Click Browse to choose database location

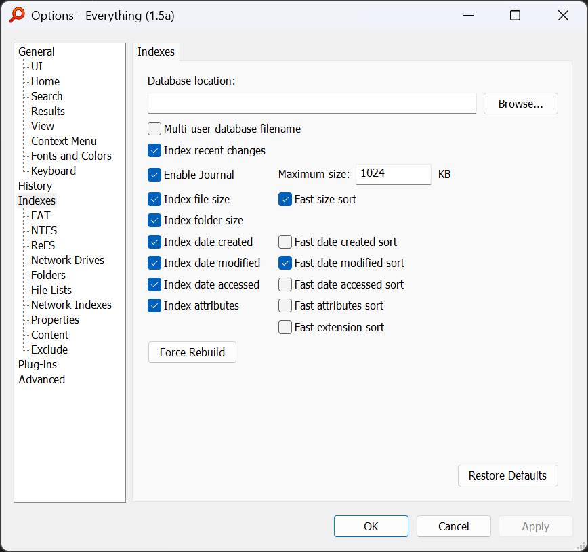click(520, 104)
